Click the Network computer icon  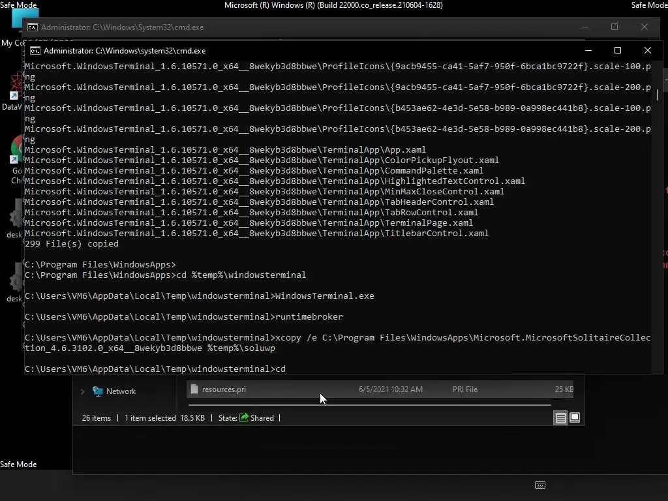coord(98,391)
